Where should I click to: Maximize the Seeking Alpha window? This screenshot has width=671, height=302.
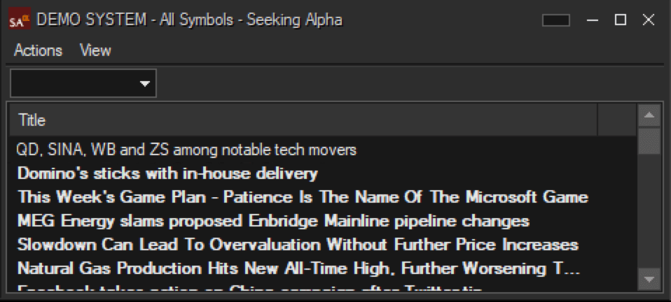pyautogui.click(x=621, y=20)
